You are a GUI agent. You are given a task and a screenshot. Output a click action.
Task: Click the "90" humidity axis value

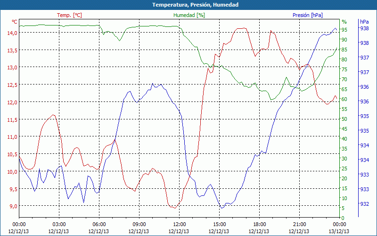344,40
